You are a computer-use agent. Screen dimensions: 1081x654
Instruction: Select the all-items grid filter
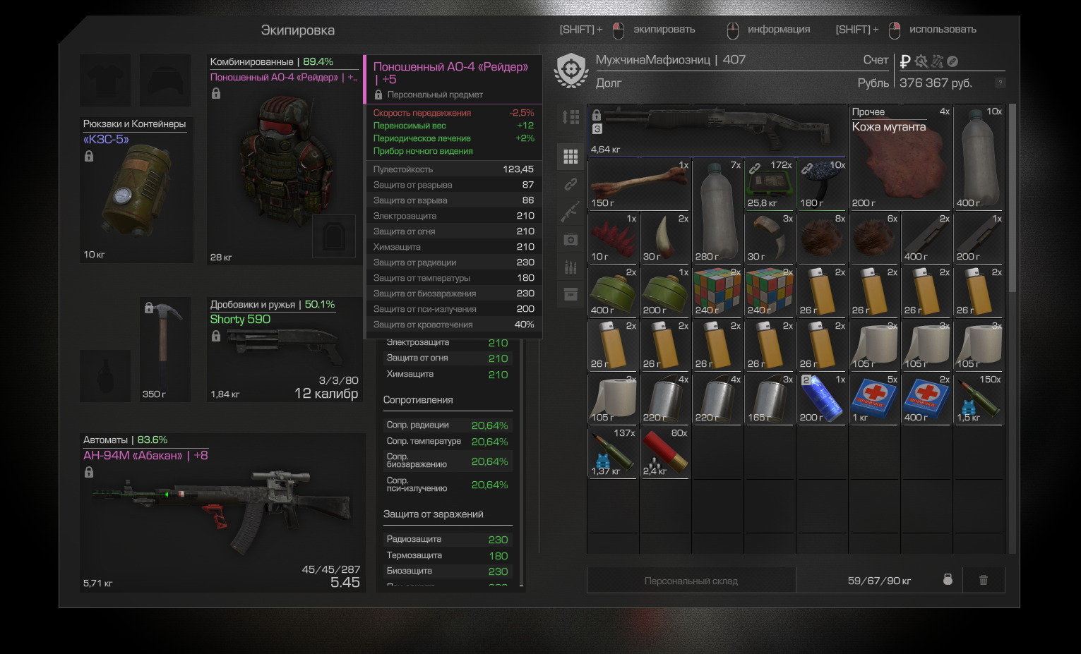(x=571, y=157)
